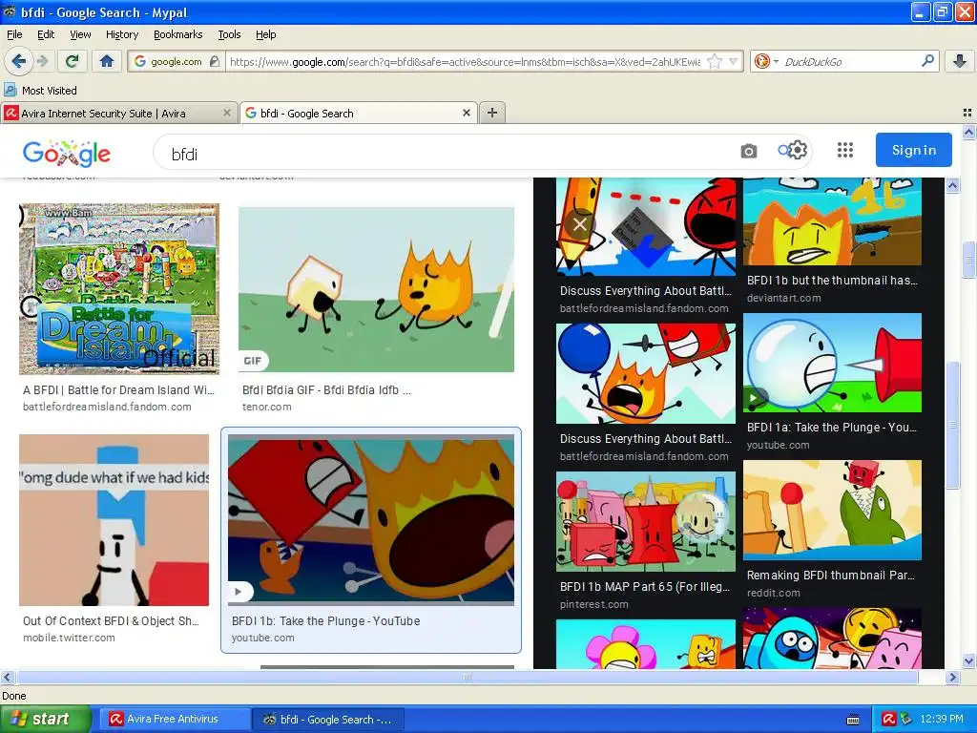Click the 'Out Of Context BFDI & Object Sh...' link
Screen dimensions: 977x733
point(111,620)
